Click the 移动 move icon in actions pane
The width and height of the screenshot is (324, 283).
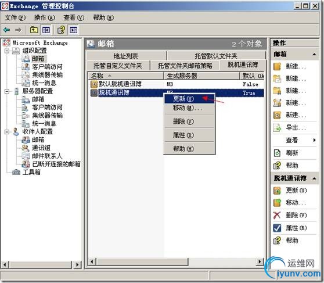click(277, 203)
